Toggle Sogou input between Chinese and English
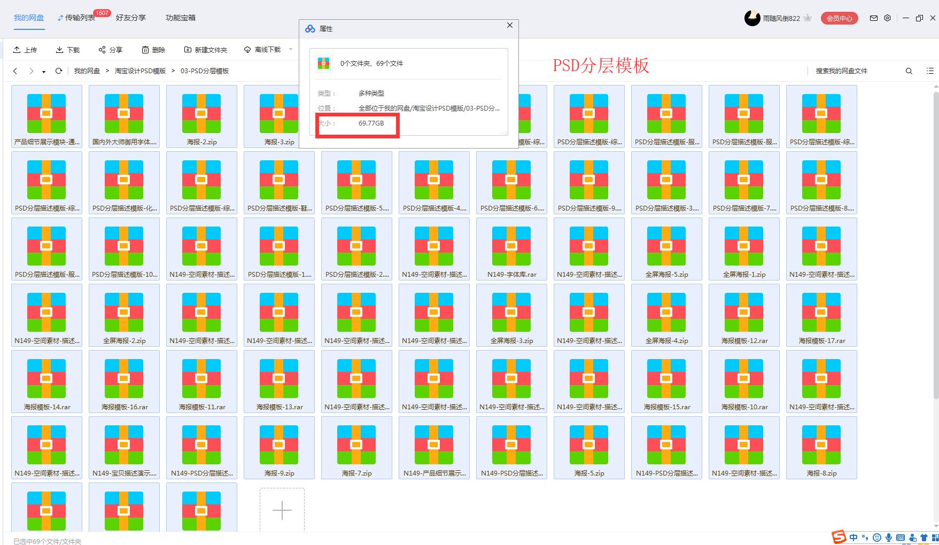Viewport: 939px width, 545px height. (853, 538)
